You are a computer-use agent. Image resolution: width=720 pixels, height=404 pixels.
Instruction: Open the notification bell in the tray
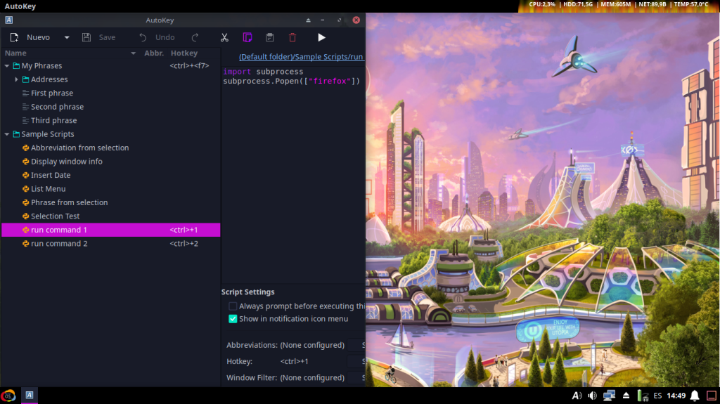coord(694,396)
